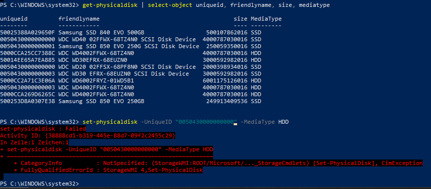Click unique ID 500253D8A0307E38
Screen dimensions: 431x189
click(27, 101)
